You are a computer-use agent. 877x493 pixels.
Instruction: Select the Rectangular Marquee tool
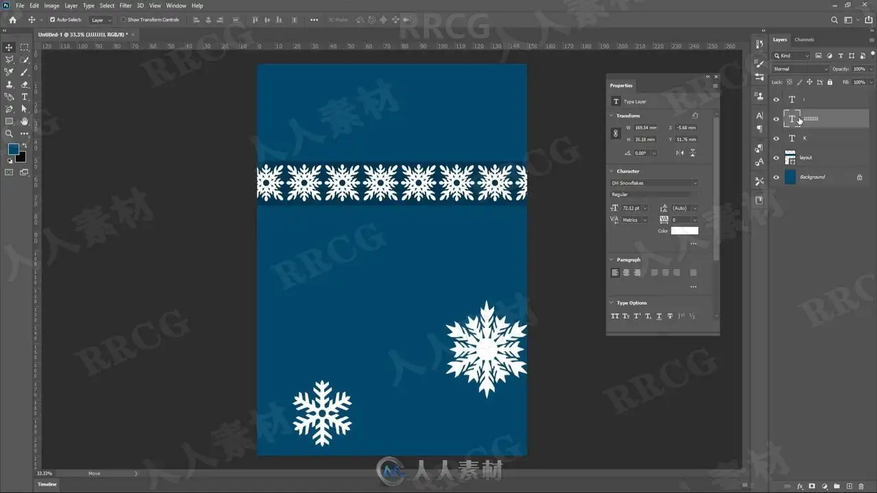click(25, 47)
